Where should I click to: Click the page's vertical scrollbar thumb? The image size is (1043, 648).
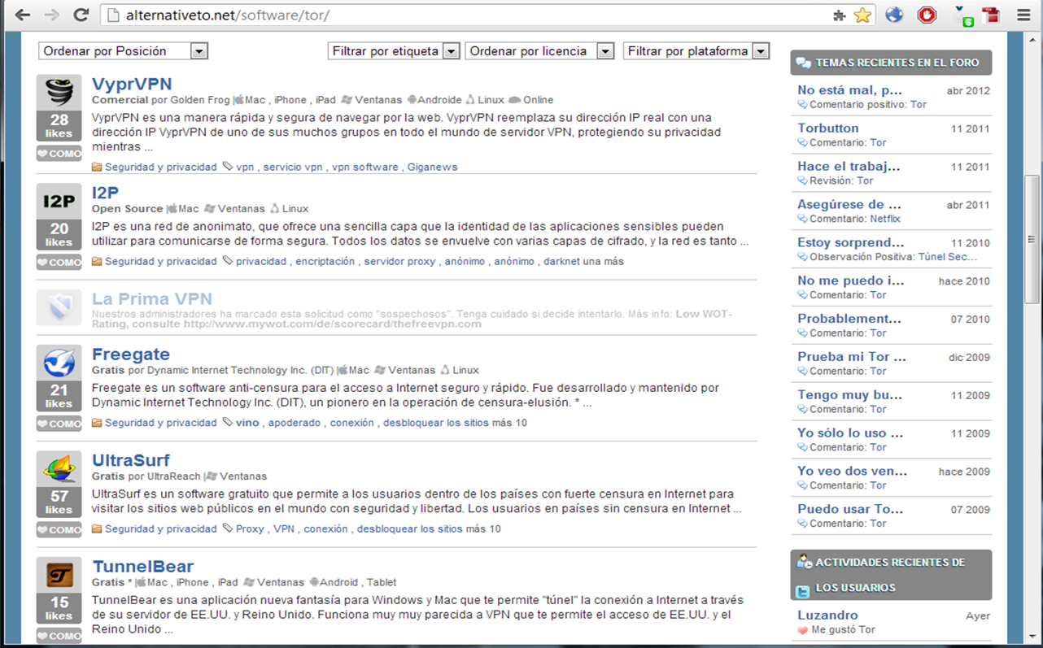(x=1032, y=240)
